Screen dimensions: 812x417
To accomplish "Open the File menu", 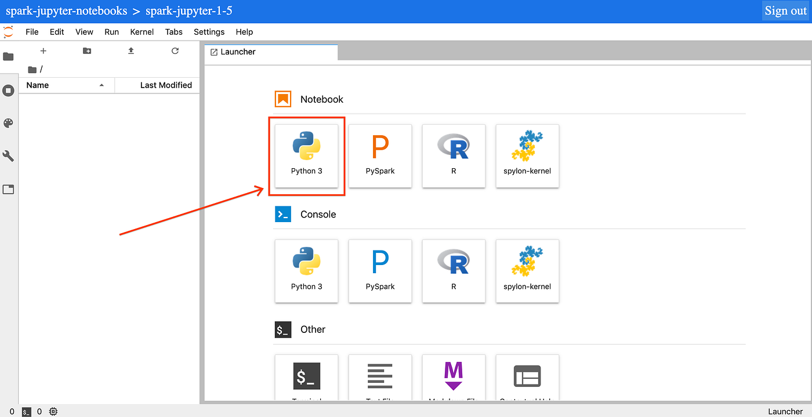I will click(x=32, y=32).
